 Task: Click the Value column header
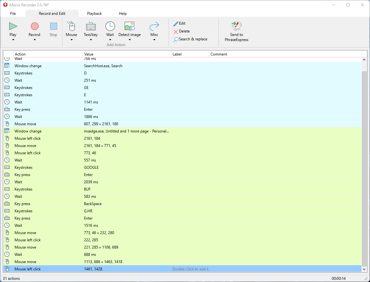127,54
